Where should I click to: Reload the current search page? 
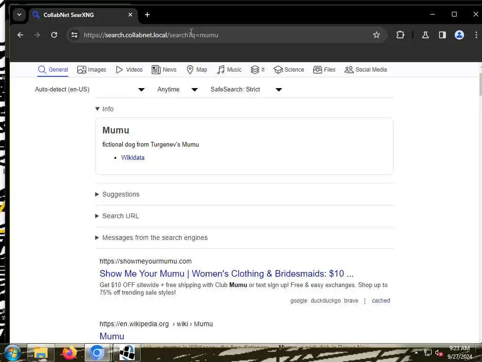click(54, 35)
